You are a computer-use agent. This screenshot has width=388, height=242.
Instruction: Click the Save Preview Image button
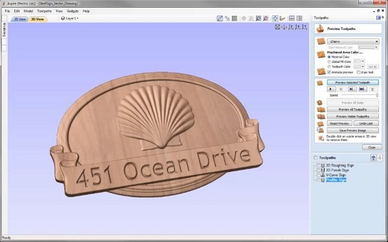coord(352,131)
